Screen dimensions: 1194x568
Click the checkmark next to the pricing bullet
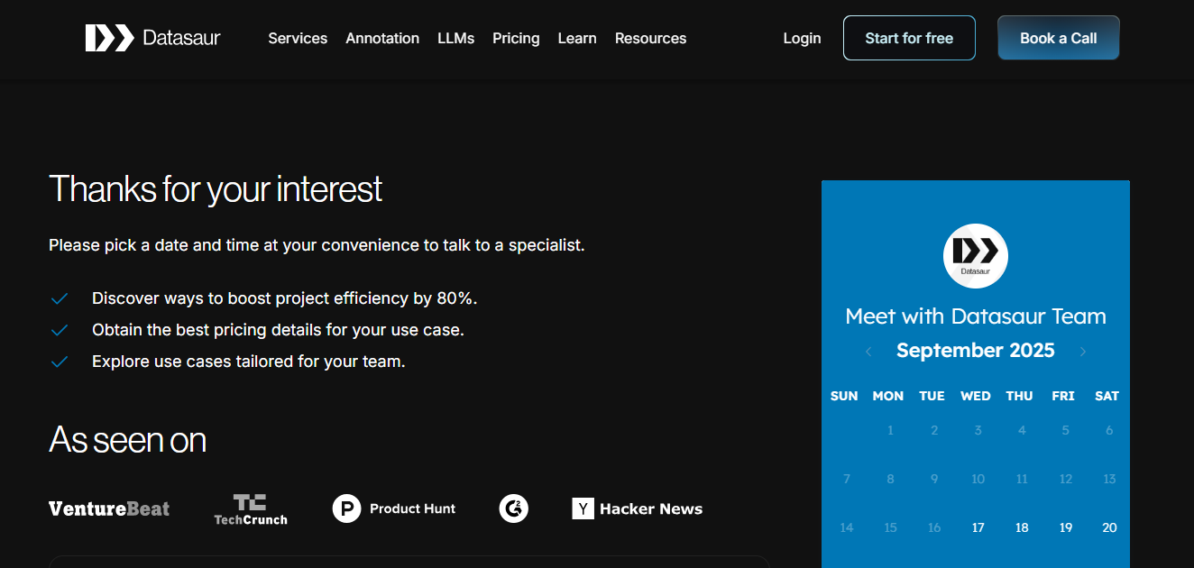pos(60,329)
